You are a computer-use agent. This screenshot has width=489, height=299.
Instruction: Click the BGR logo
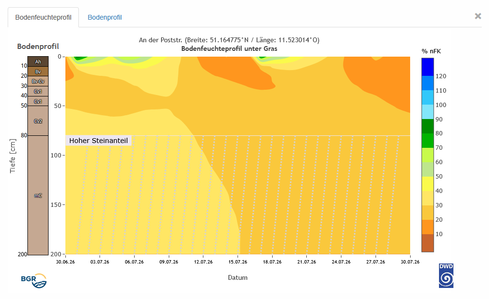click(x=34, y=280)
